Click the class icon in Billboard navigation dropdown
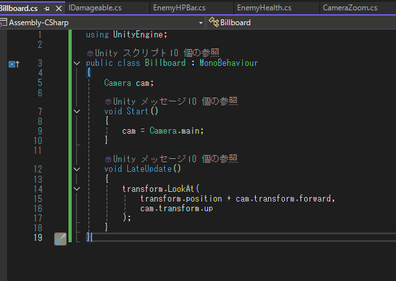The height and width of the screenshot is (281, 396). [x=213, y=23]
